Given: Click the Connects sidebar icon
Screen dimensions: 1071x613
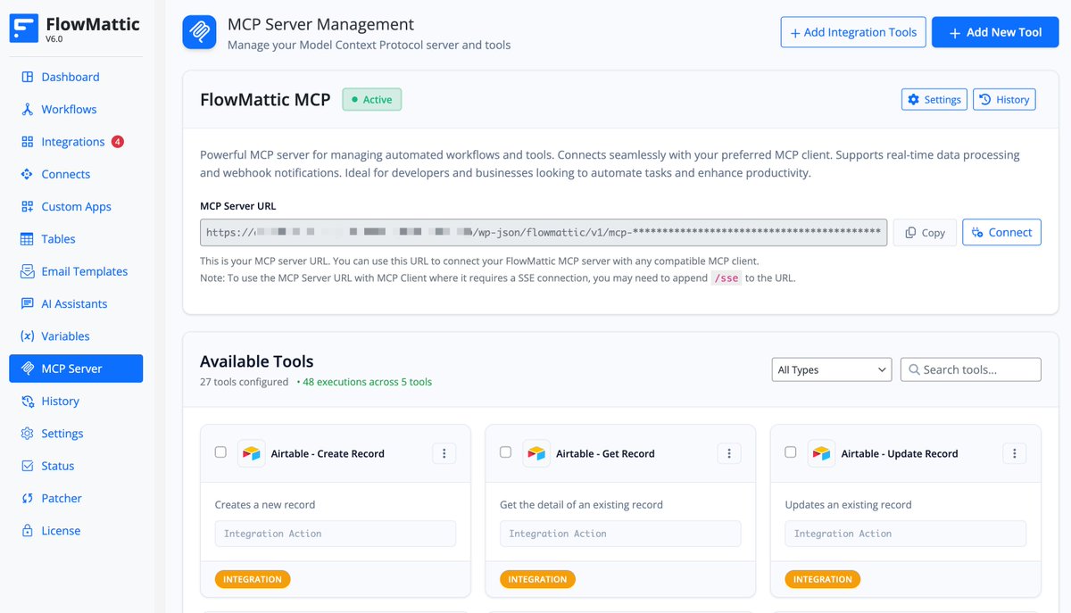Looking at the screenshot, I should click(27, 174).
